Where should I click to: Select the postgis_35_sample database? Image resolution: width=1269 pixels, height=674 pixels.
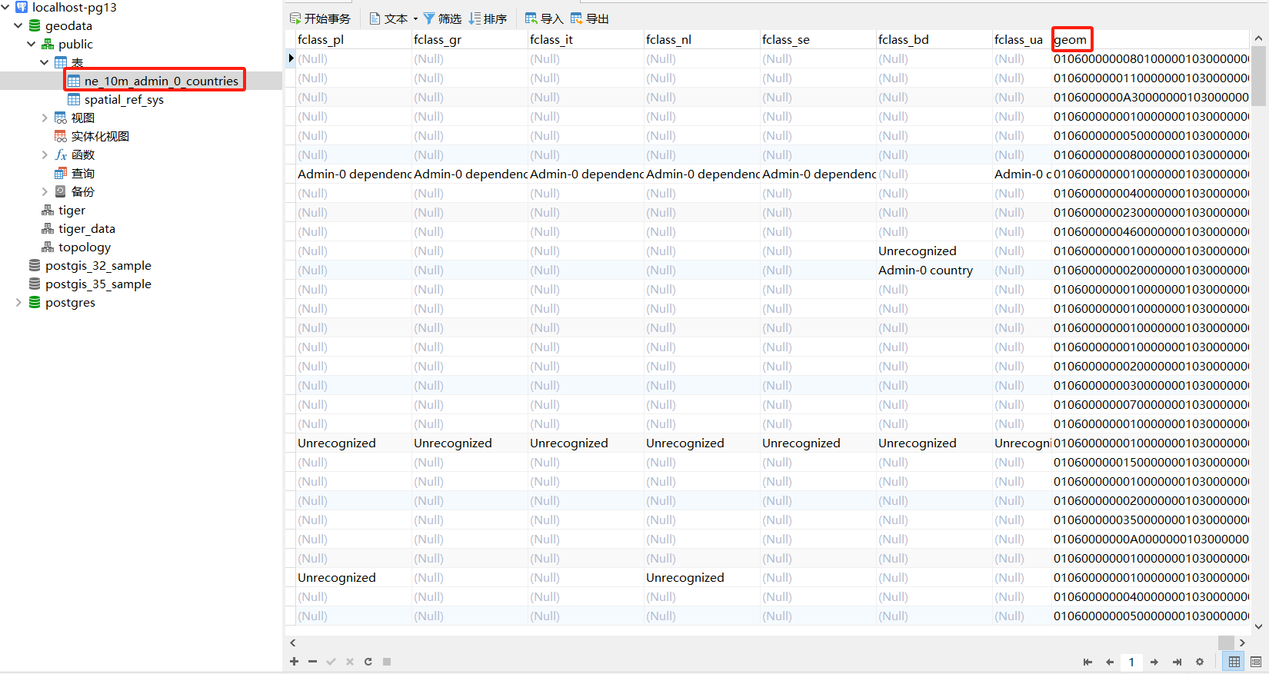[x=98, y=284]
